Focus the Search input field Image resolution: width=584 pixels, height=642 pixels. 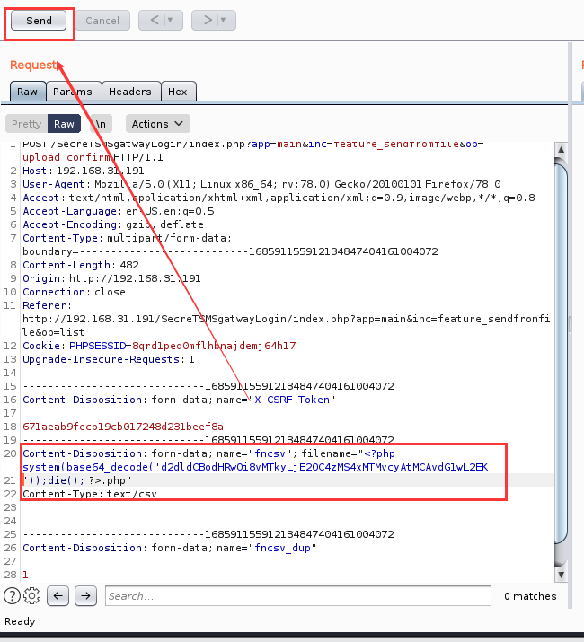click(298, 595)
